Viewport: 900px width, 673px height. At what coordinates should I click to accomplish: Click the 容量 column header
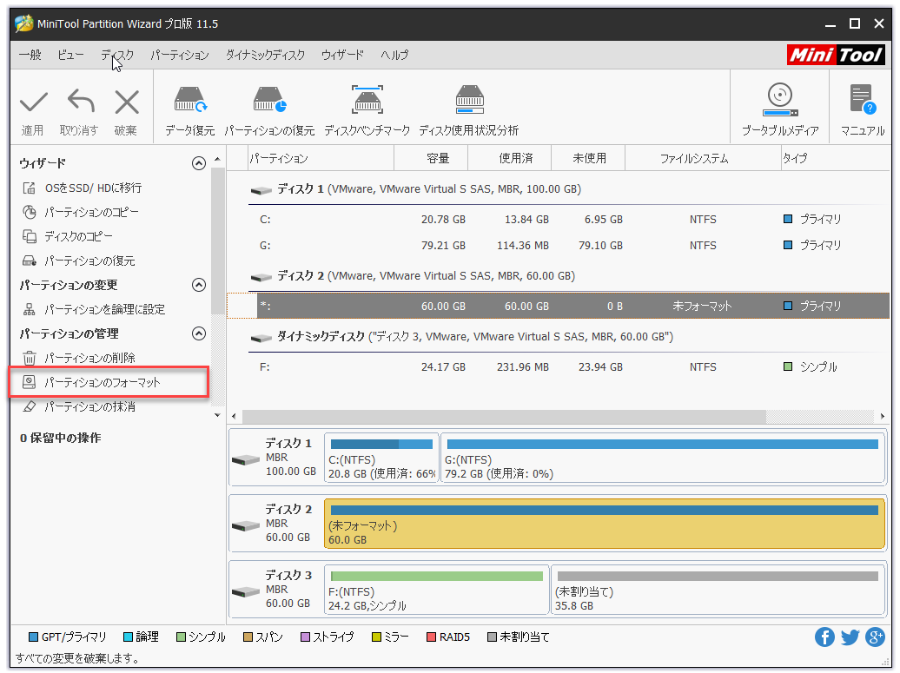(x=437, y=159)
